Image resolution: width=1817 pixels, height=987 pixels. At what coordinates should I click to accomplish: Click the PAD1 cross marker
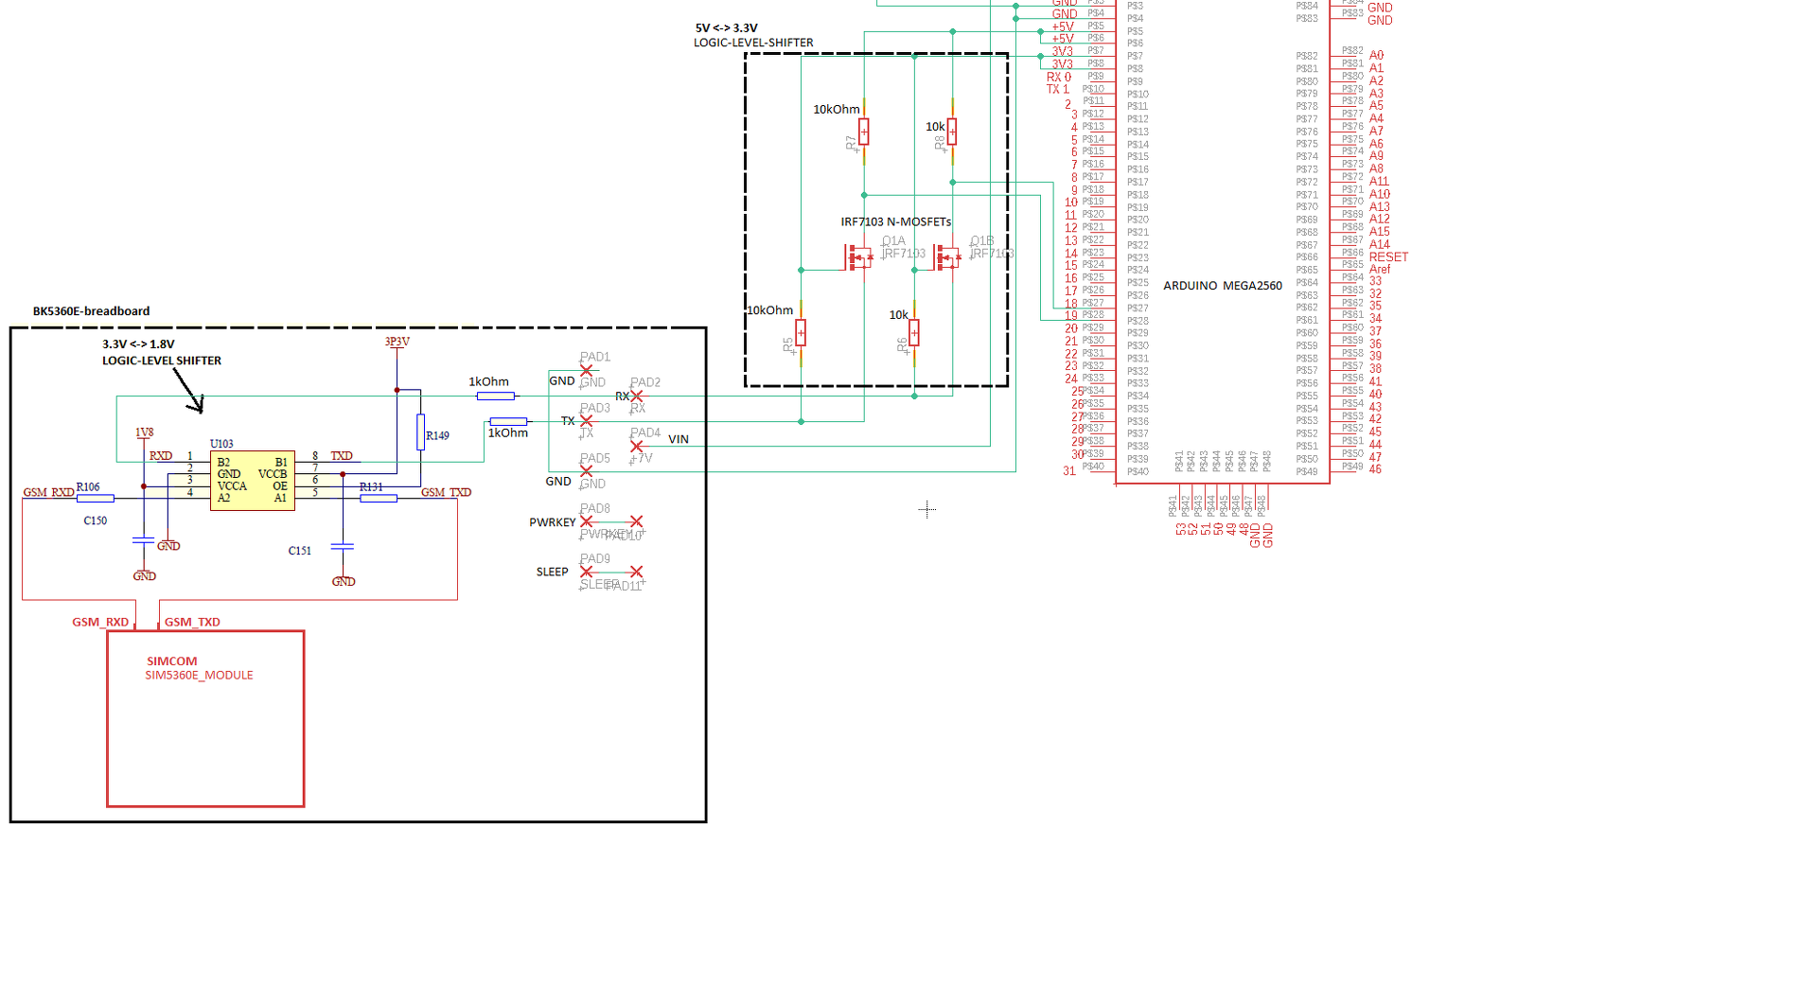[587, 370]
